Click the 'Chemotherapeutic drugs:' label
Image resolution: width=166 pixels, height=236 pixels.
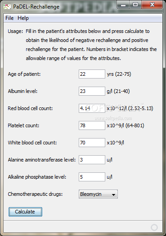pos(35,194)
